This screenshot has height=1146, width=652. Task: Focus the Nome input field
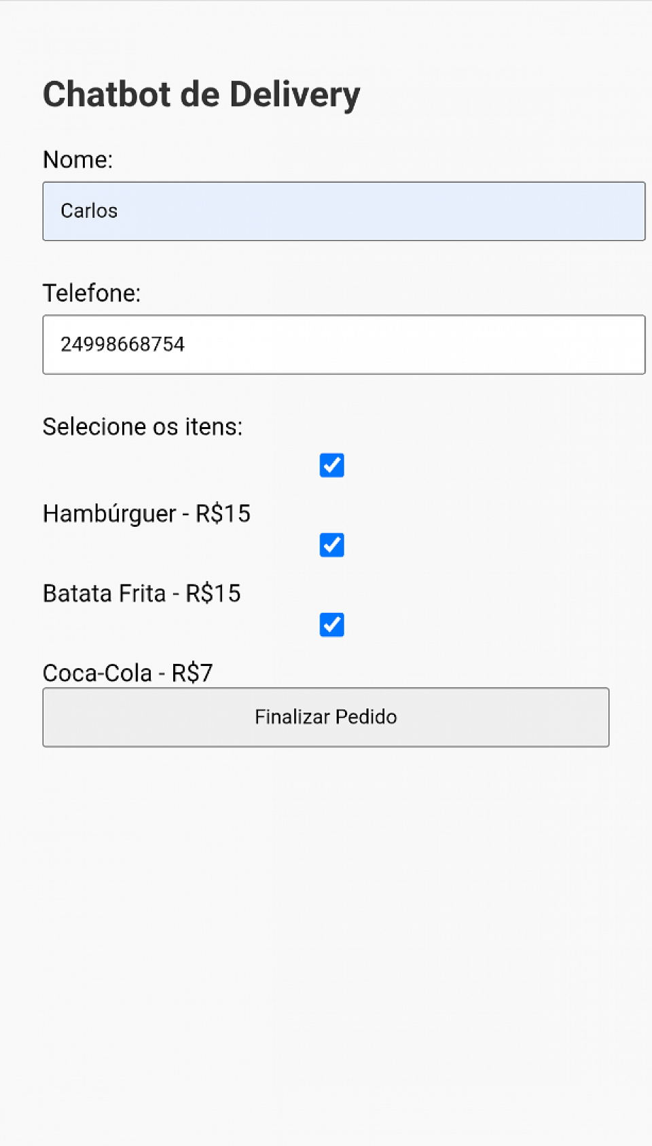344,211
